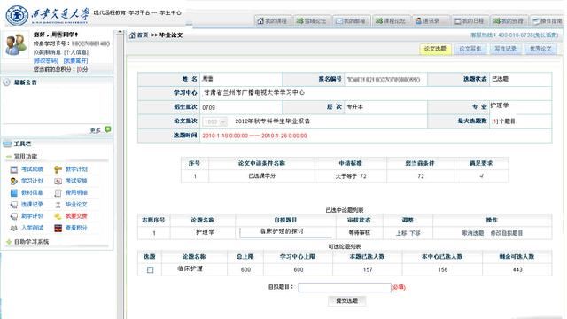Tick the checkbox for 临床护理 topic
Screen dimensions: 567x319
click(x=150, y=269)
